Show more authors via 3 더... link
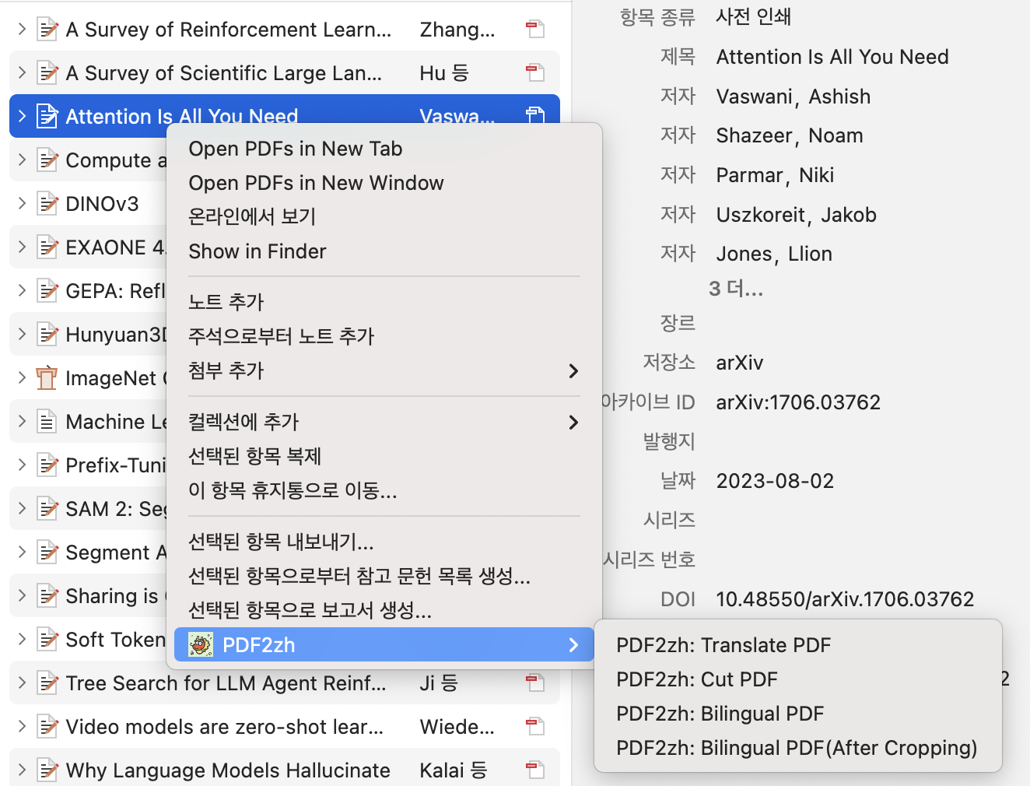Screen dimensions: 1030x786 point(736,289)
